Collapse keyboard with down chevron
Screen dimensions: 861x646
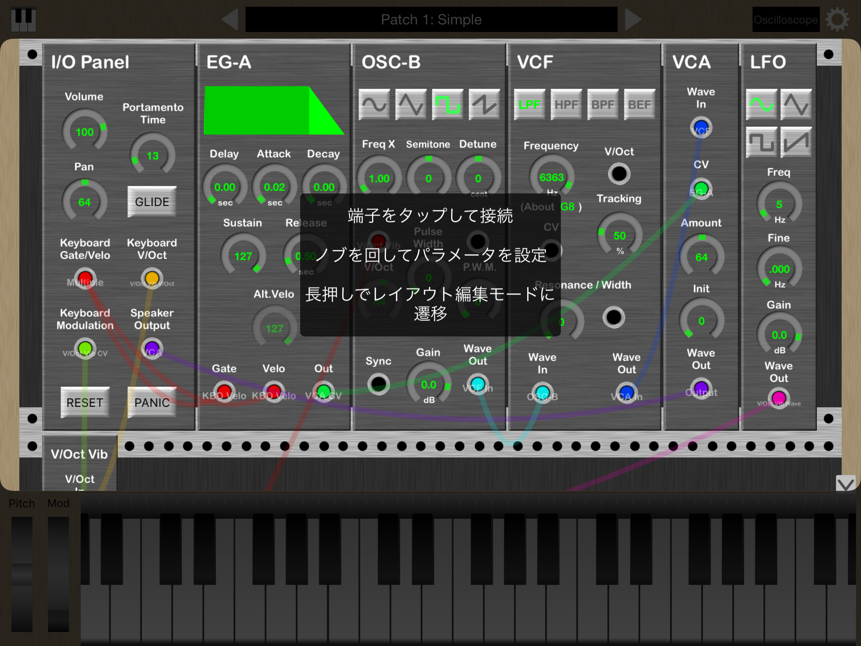click(845, 483)
